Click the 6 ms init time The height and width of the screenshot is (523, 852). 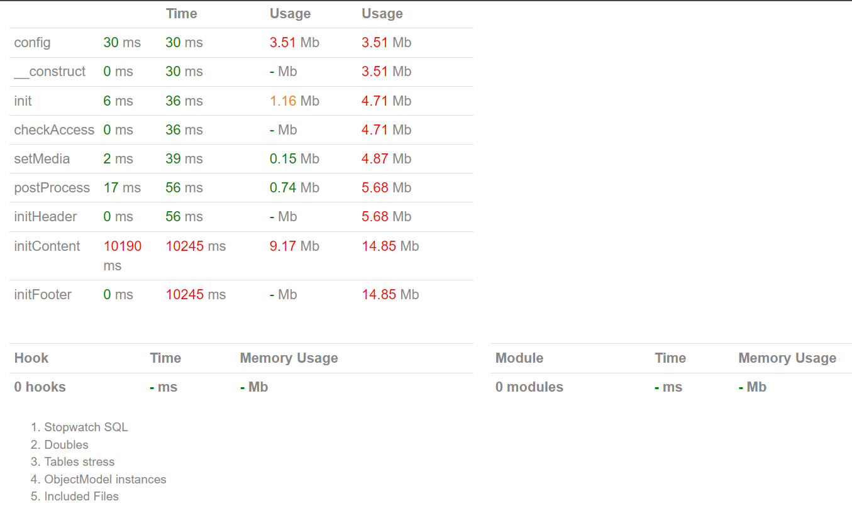click(119, 101)
